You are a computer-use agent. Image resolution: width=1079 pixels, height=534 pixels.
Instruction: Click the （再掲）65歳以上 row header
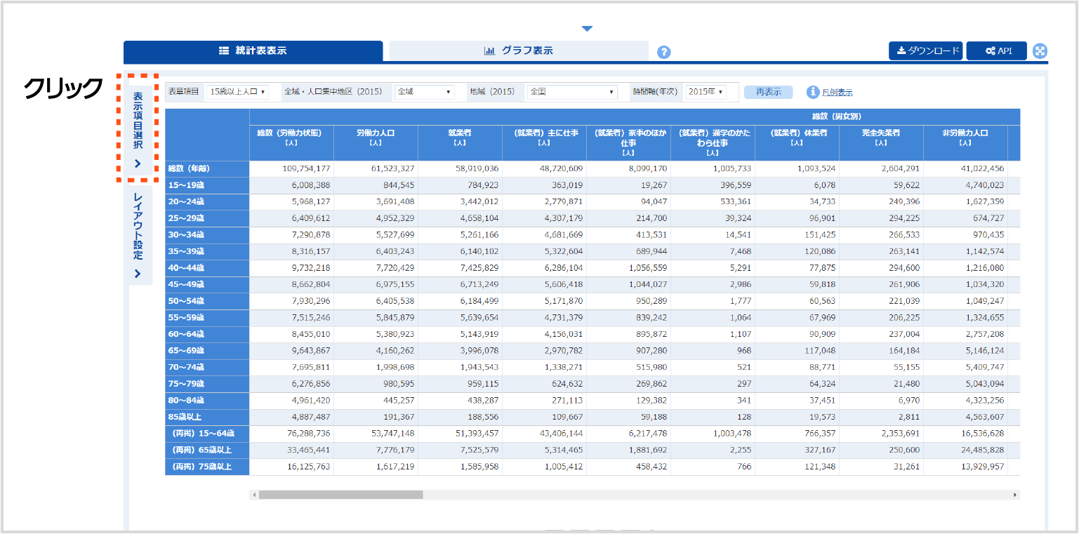tap(207, 450)
